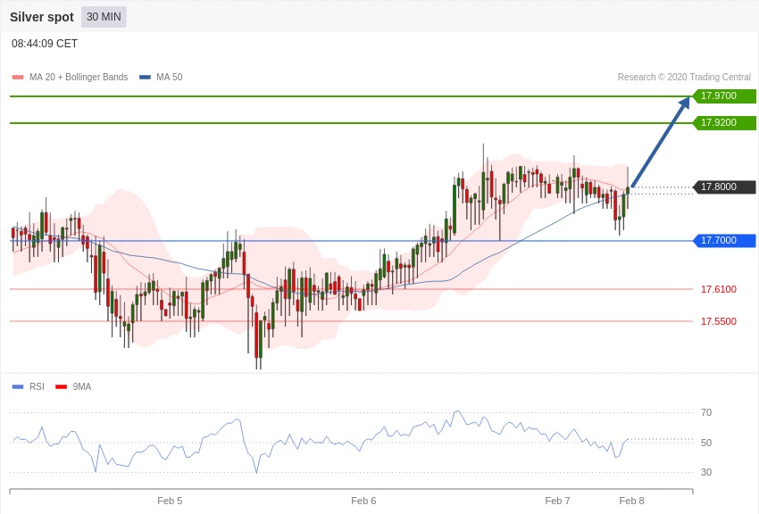Toggle the MA 50 legend label
This screenshot has width=759, height=514.
pyautogui.click(x=169, y=78)
